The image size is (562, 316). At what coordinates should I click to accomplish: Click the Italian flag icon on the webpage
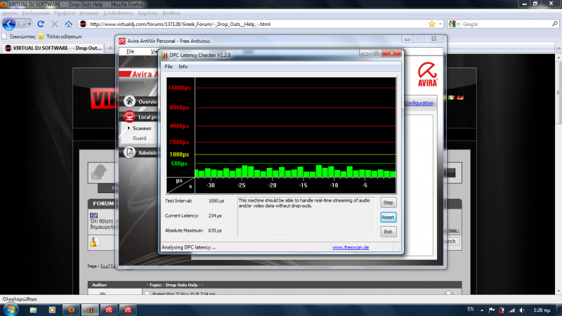click(x=452, y=98)
